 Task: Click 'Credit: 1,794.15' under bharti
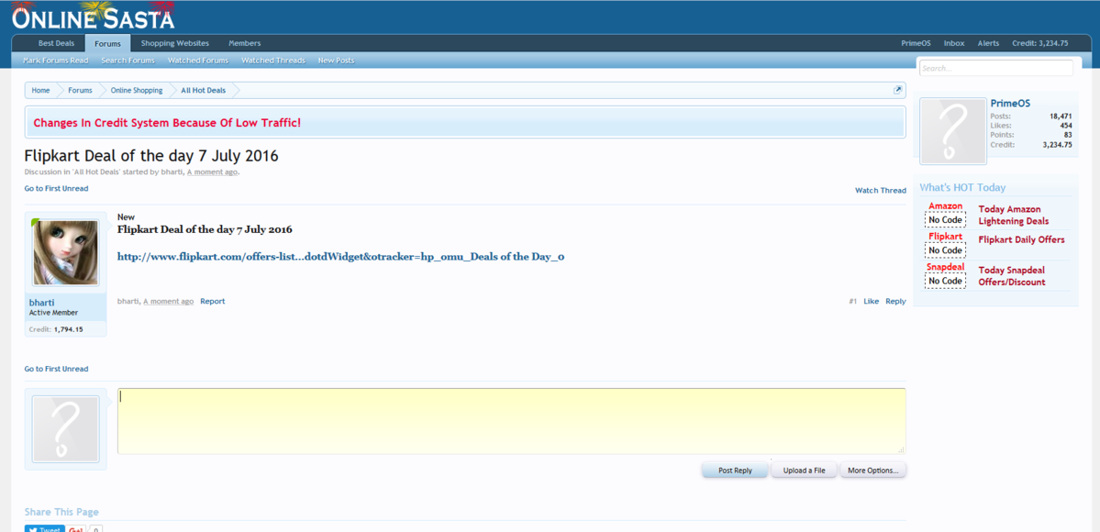[56, 329]
